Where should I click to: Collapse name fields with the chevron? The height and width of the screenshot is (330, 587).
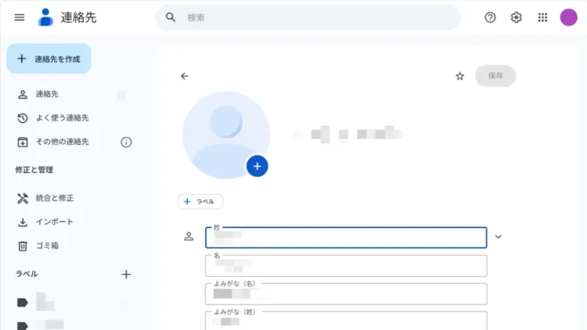coord(498,237)
